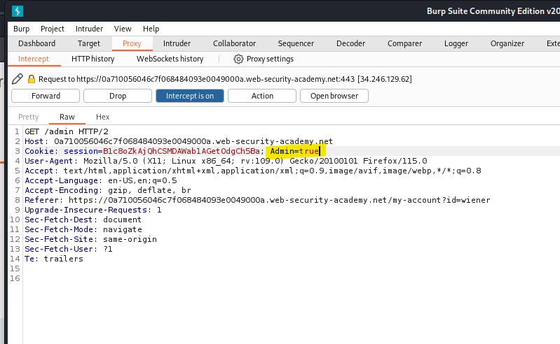560x344 pixels.
Task: Click the Burp Suite lightning logo icon
Action: [x=17, y=11]
